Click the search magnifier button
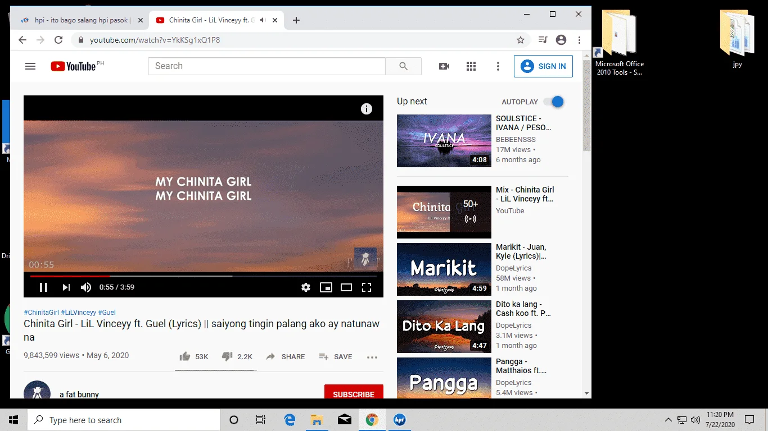The image size is (768, 431). [x=403, y=66]
